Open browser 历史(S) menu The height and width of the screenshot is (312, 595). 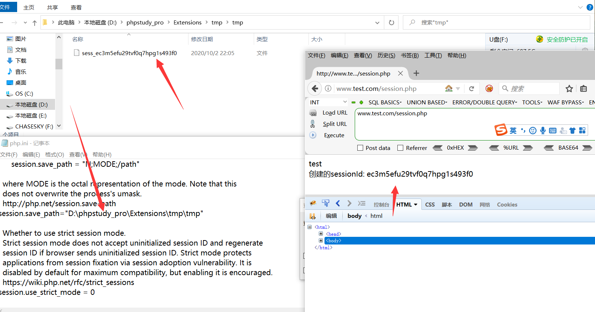pos(386,55)
